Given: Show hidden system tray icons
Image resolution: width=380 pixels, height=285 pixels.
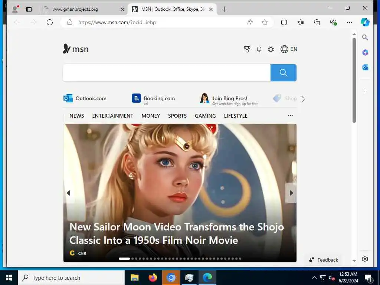Looking at the screenshot, I should pyautogui.click(x=314, y=278).
